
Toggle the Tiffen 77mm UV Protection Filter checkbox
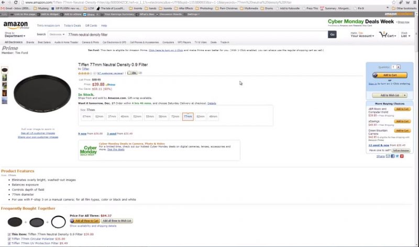pos(9,243)
